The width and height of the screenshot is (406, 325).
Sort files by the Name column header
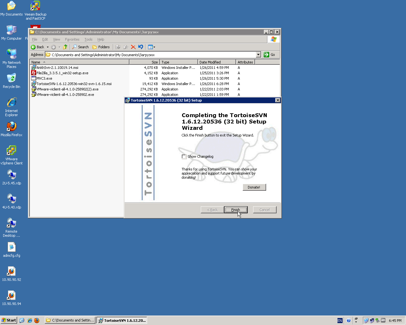point(79,62)
